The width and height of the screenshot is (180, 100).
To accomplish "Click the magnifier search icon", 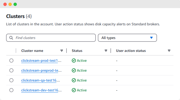I will pyautogui.click(x=11, y=38).
